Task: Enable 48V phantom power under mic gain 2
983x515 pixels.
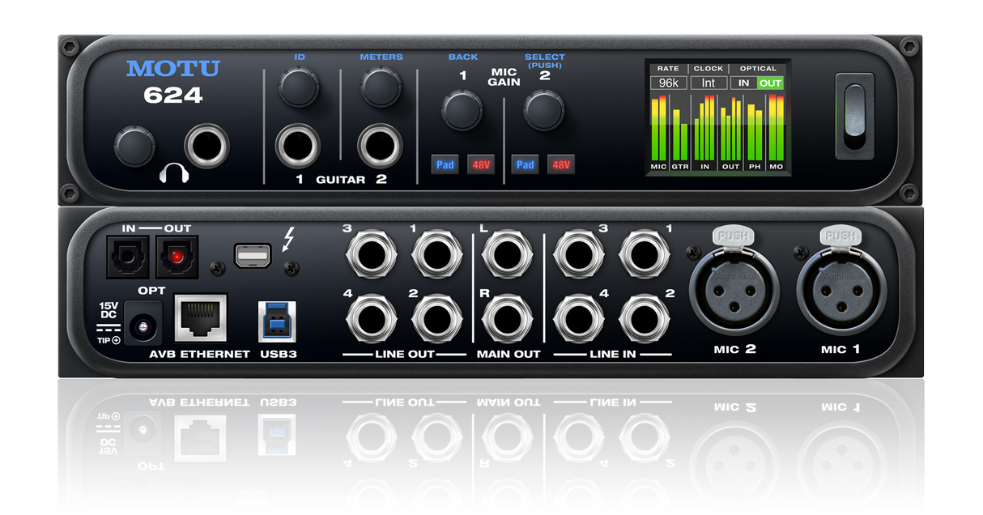Action: (560, 164)
